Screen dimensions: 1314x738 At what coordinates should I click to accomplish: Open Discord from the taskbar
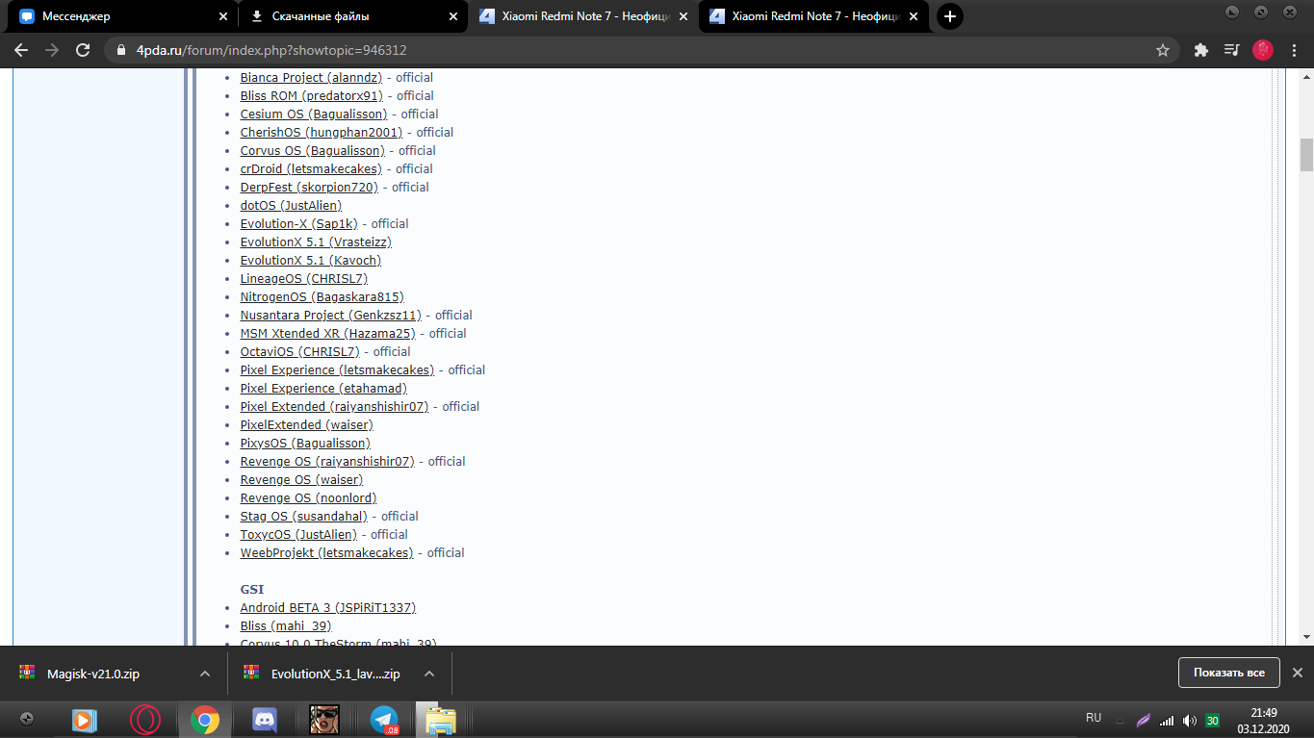265,720
